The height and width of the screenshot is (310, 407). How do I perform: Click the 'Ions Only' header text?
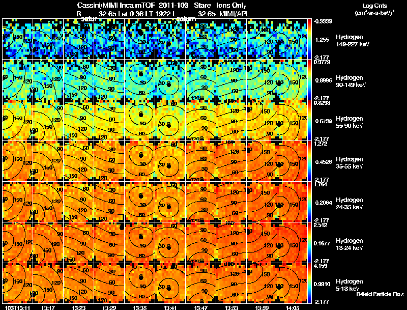[231, 6]
